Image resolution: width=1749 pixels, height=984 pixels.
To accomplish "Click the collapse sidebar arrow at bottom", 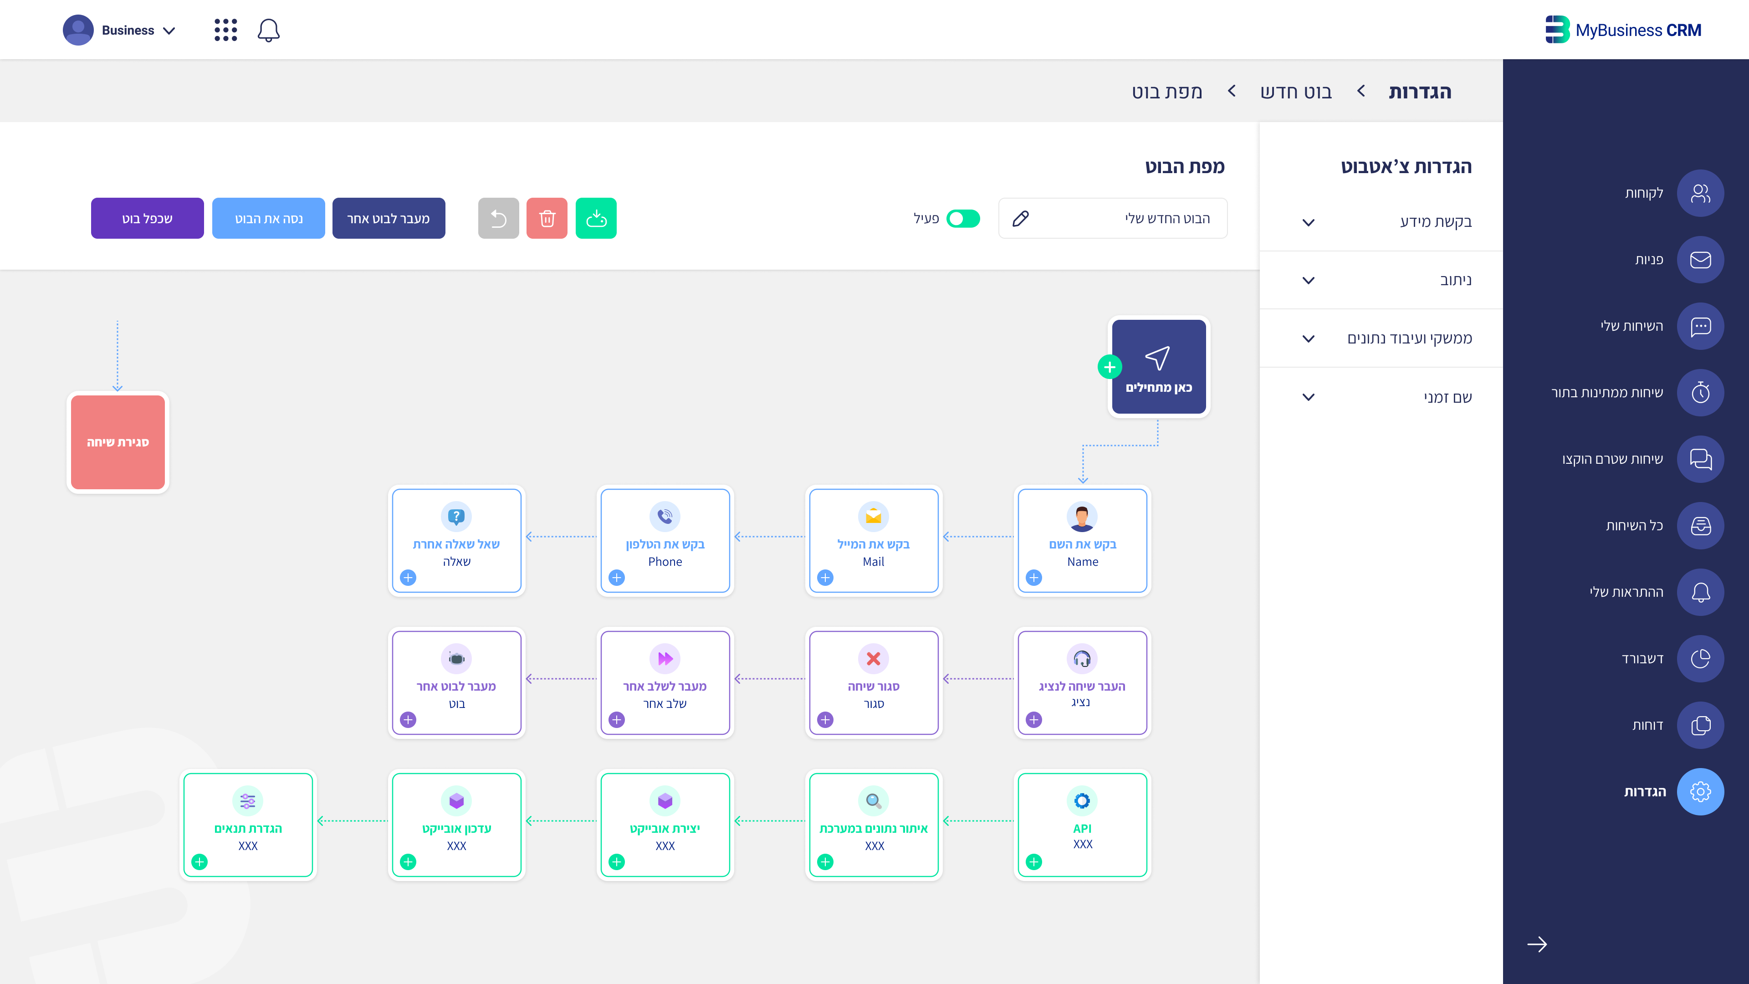I will pos(1537,944).
